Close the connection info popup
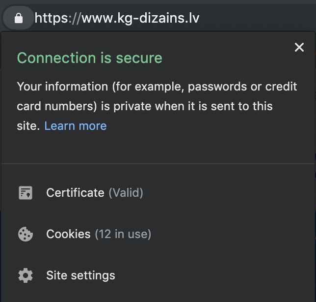The height and width of the screenshot is (302, 316). pyautogui.click(x=299, y=47)
